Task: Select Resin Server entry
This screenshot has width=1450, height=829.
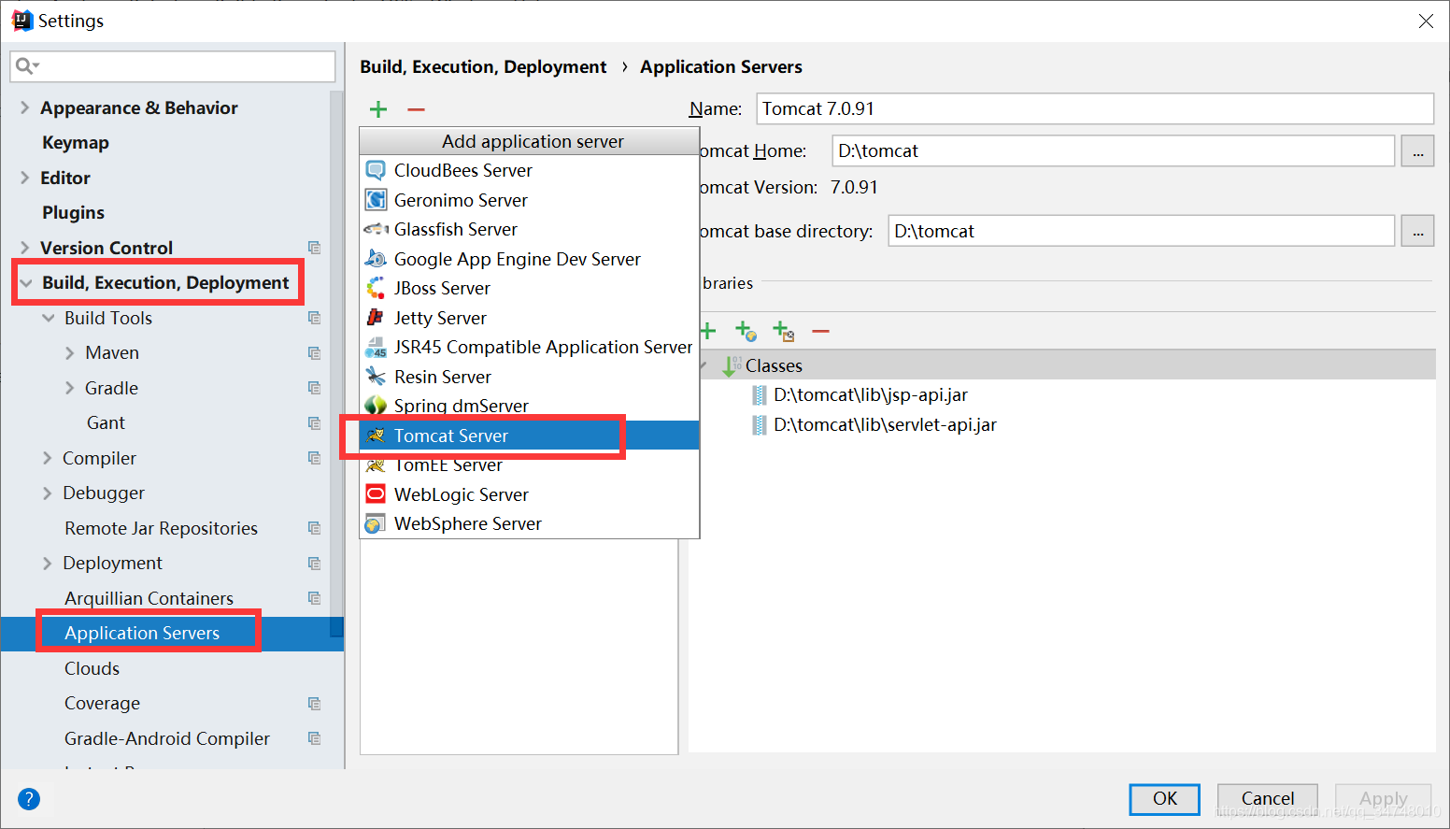Action: 529,377
